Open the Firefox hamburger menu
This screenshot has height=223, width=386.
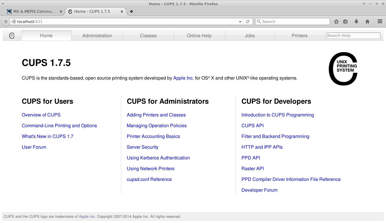click(380, 21)
